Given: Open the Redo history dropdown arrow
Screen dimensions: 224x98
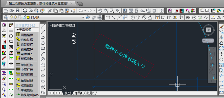Looking at the screenshot, I should [94, 11].
